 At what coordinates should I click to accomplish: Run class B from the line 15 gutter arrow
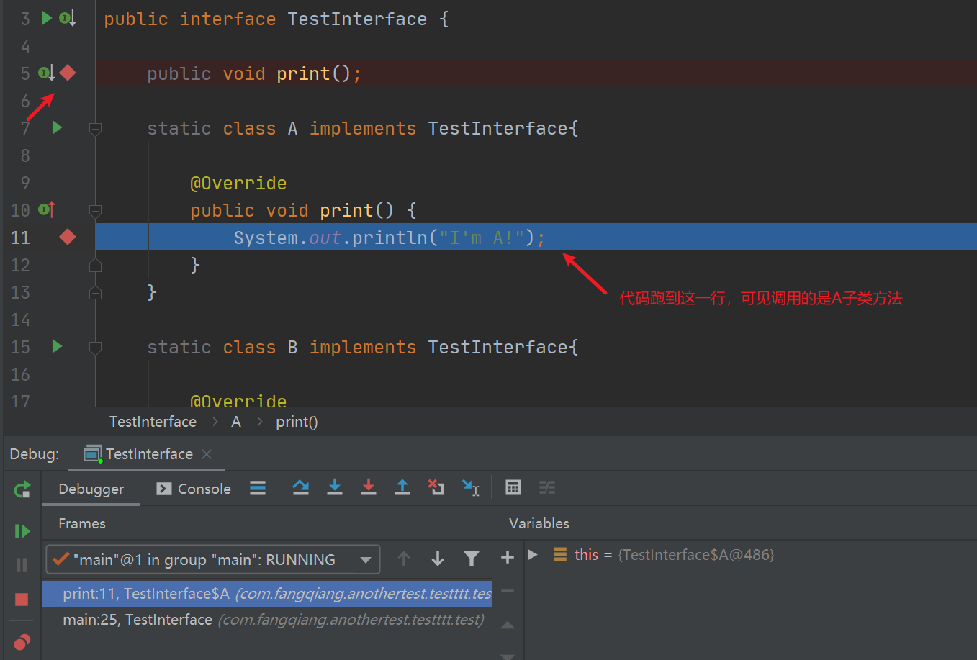(x=58, y=346)
